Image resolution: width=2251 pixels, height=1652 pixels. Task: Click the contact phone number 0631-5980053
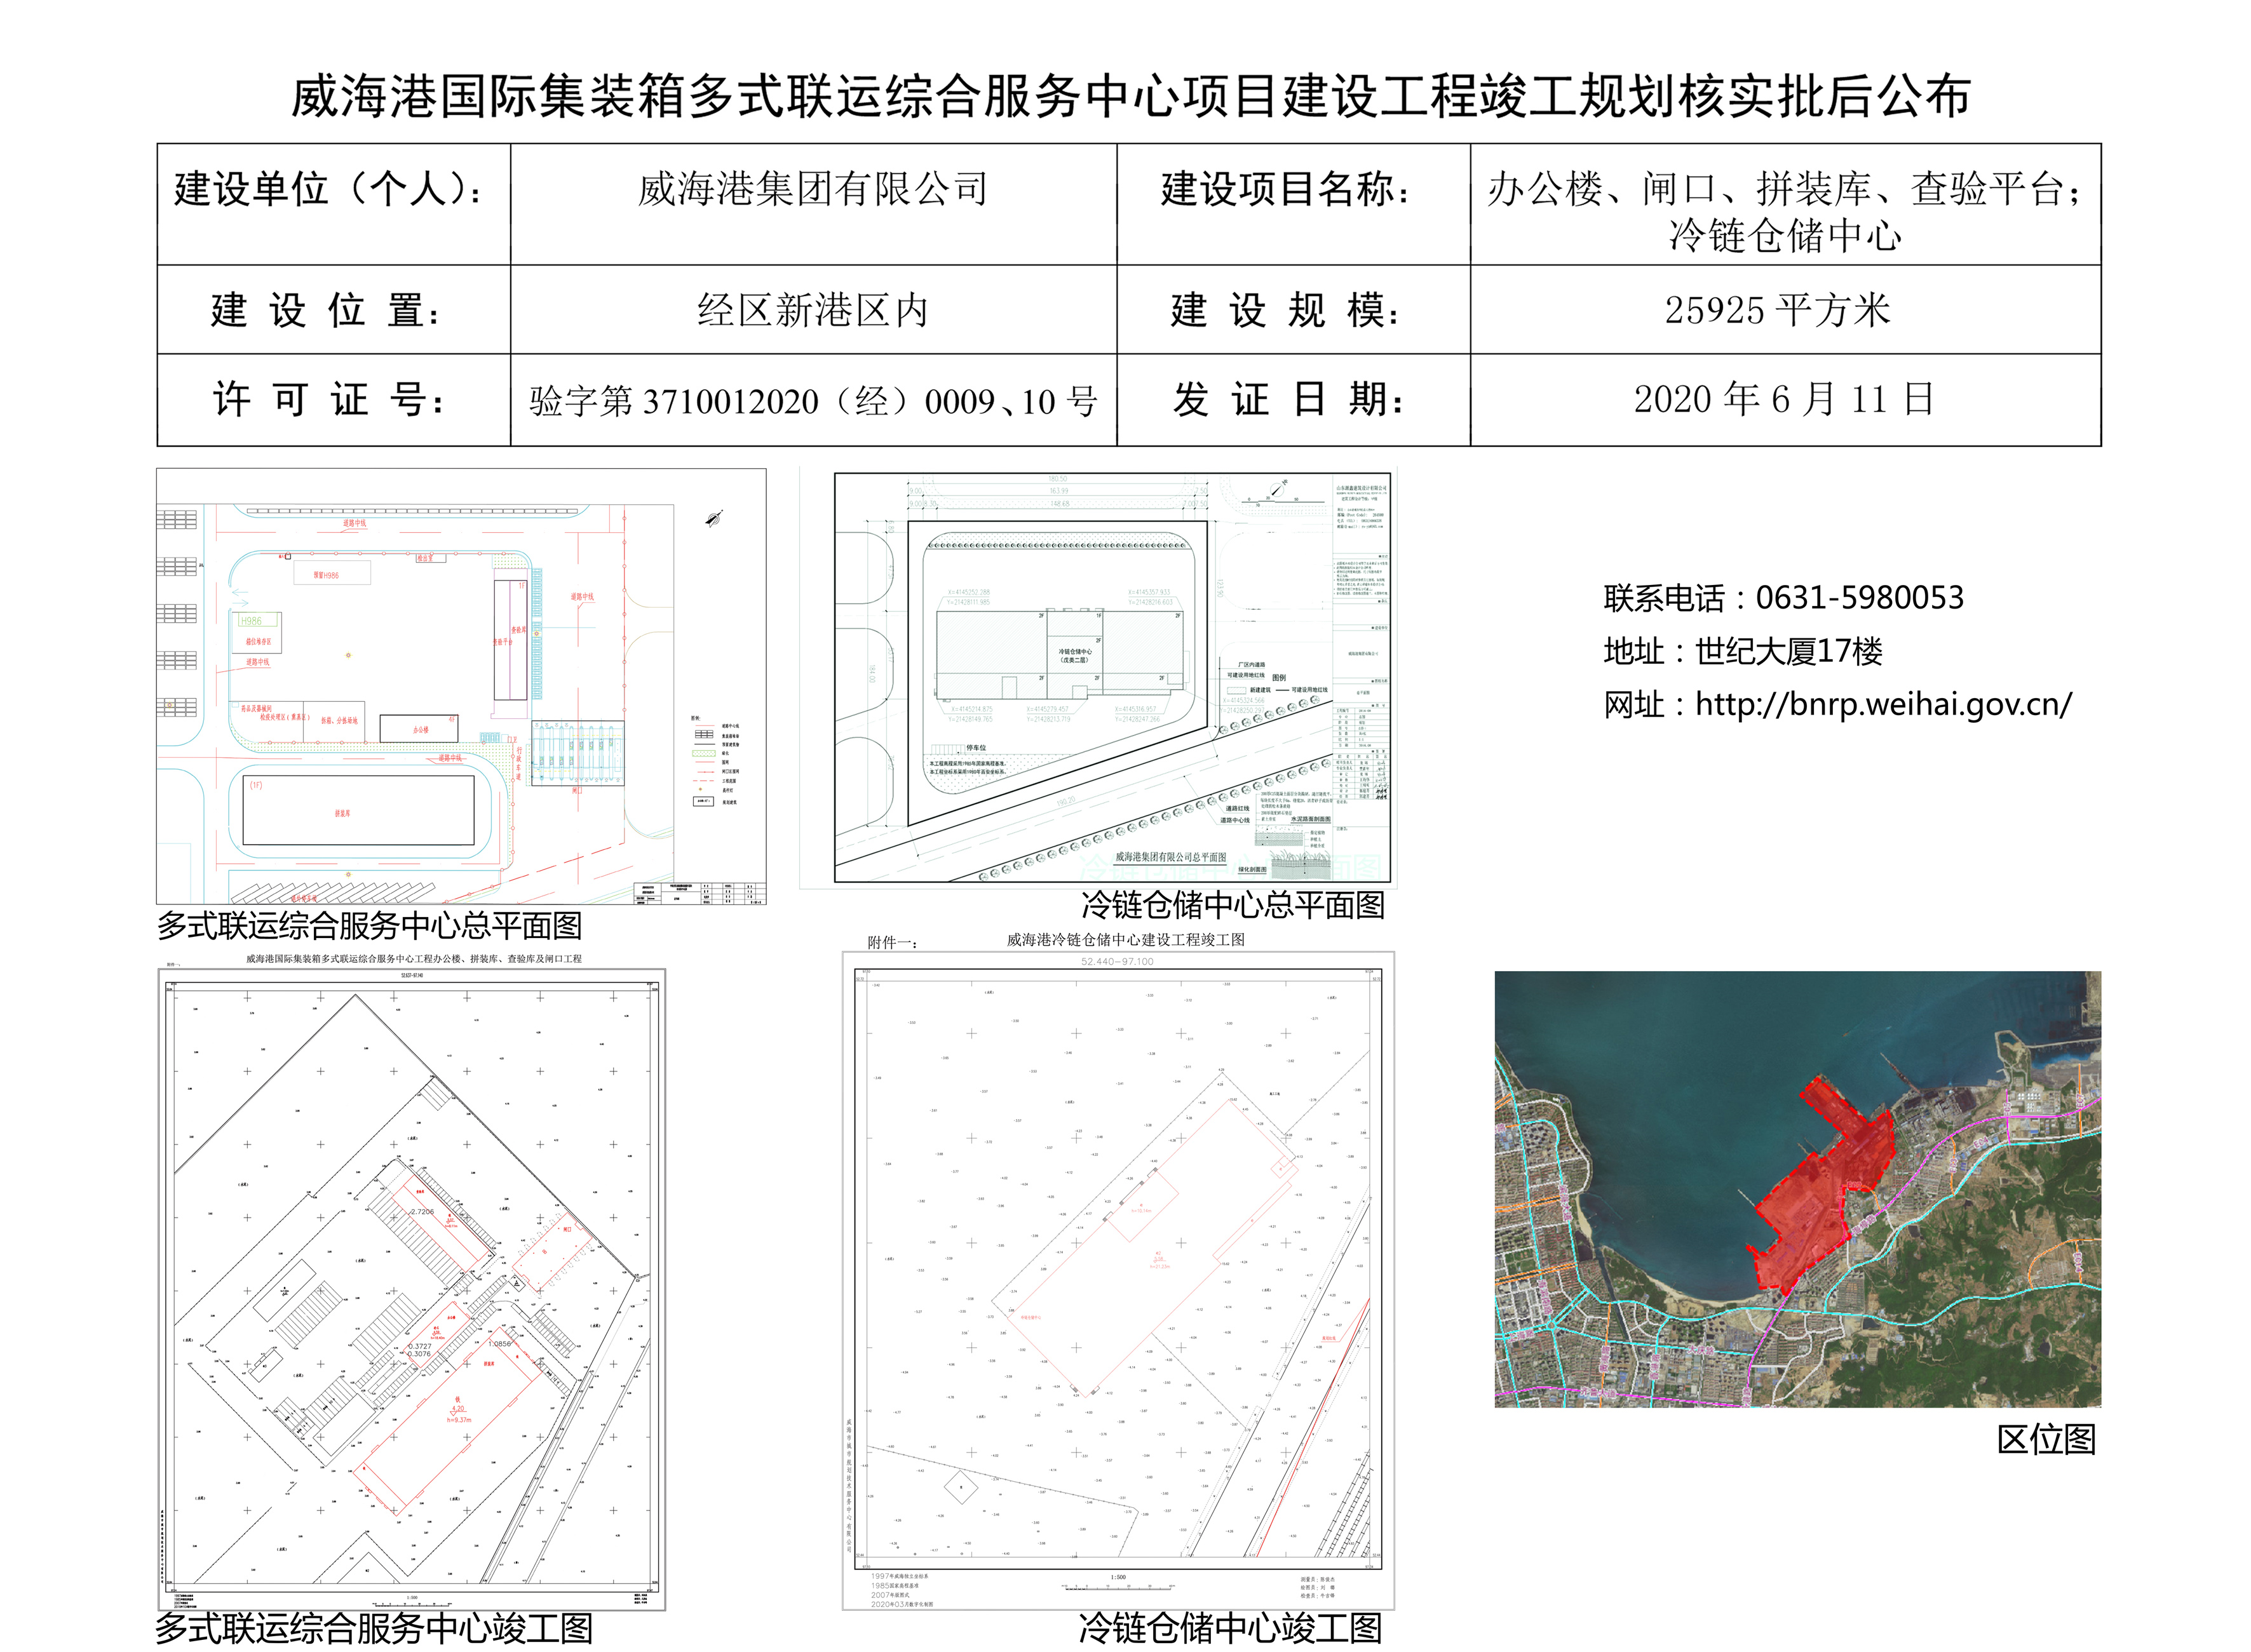1859,598
